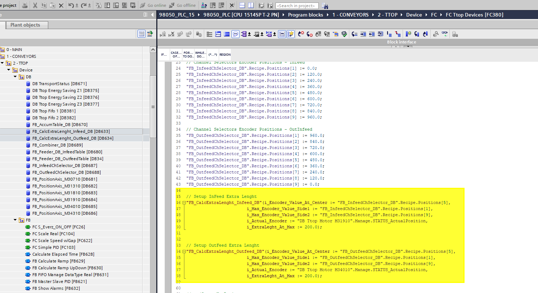Split the editor space vertically
This screenshot has height=293, width=538.
(251, 5)
